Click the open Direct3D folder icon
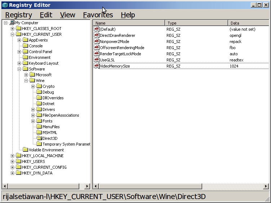The image size is (271, 203). pyautogui.click(x=39, y=138)
